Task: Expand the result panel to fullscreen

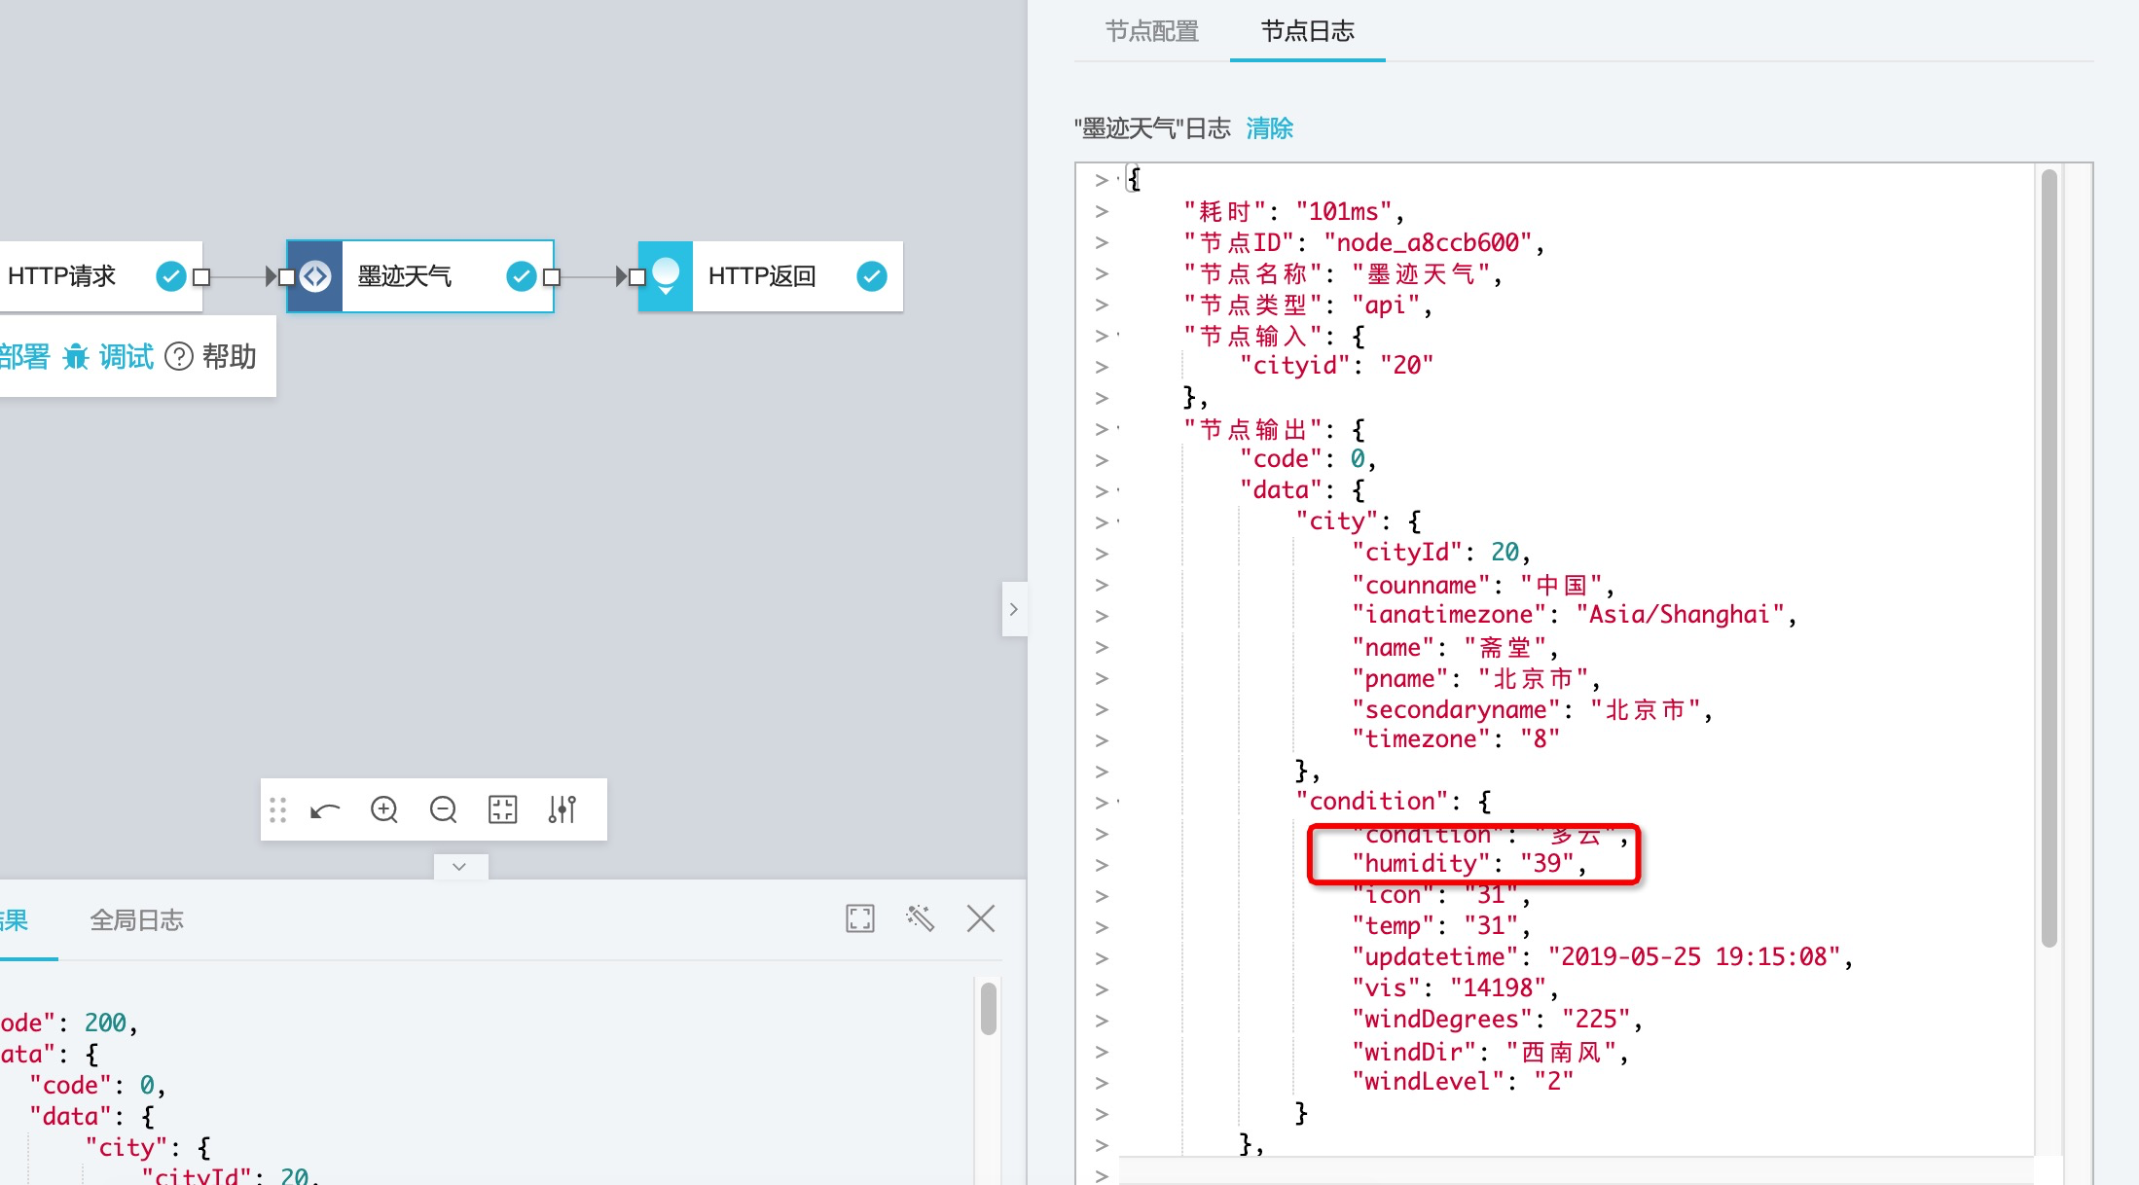Action: pyautogui.click(x=860, y=918)
